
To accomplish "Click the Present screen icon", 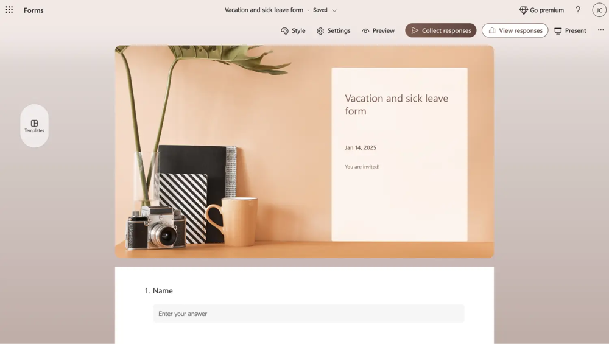I will coord(558,30).
